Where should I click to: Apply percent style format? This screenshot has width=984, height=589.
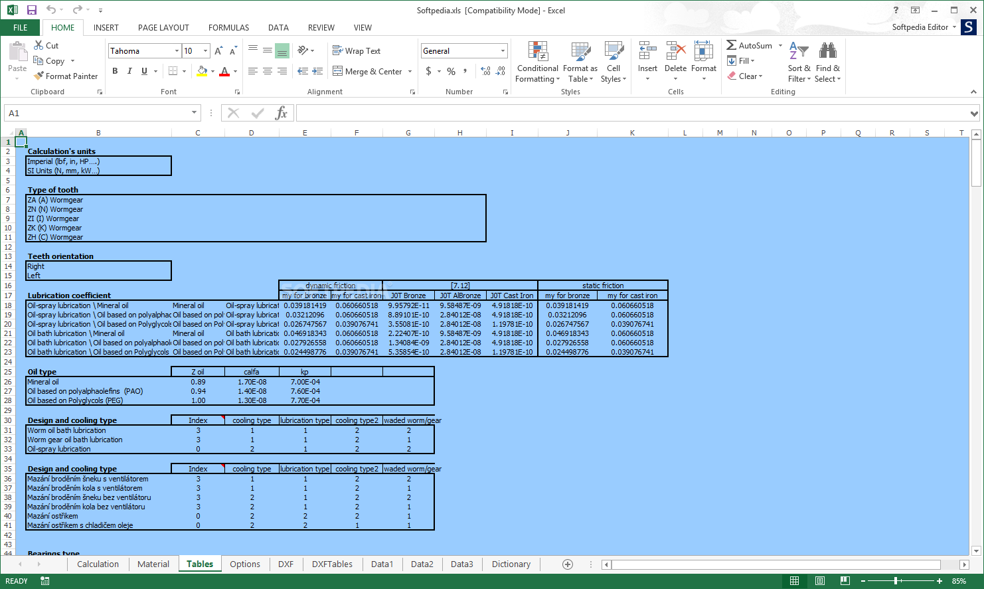pos(451,71)
